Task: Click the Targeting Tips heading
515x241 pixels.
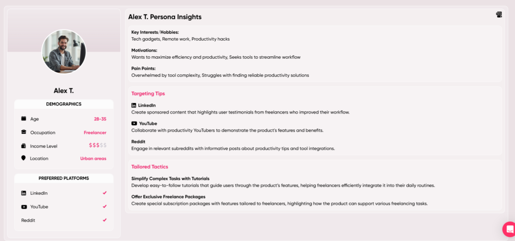Action: pyautogui.click(x=148, y=93)
